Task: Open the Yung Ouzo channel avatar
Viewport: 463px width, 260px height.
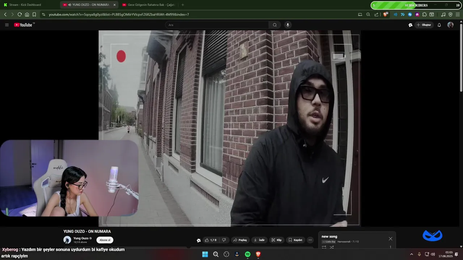Action: [x=67, y=240]
